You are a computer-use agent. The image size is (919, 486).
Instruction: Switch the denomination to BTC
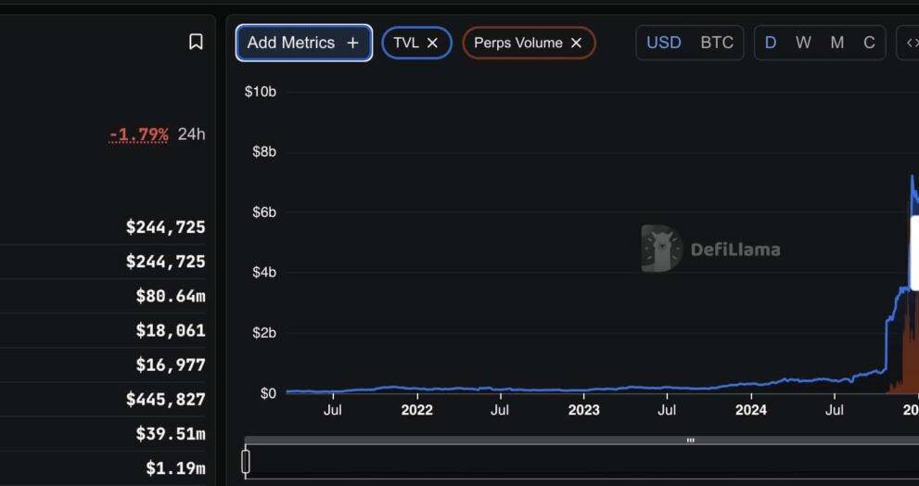[x=716, y=43]
